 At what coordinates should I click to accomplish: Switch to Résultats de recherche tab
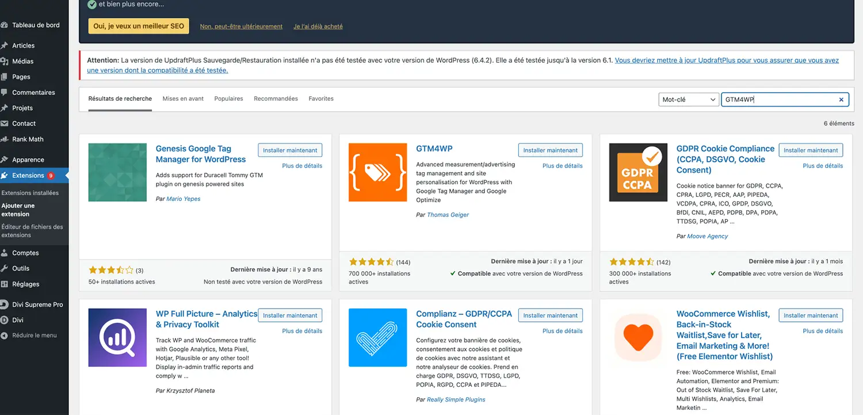click(x=120, y=98)
